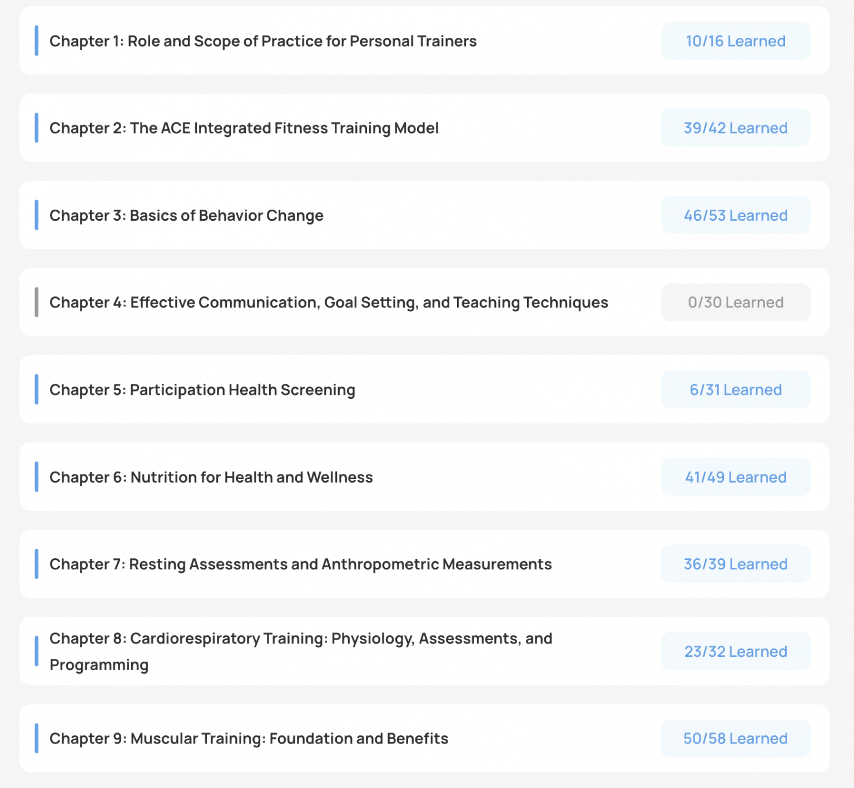The height and width of the screenshot is (788, 854).
Task: Select the blue marker next to Chapter 6
Action: point(37,477)
